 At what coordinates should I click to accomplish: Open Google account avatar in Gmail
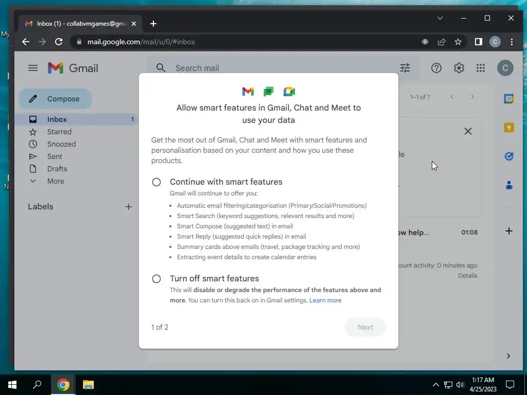coord(505,68)
